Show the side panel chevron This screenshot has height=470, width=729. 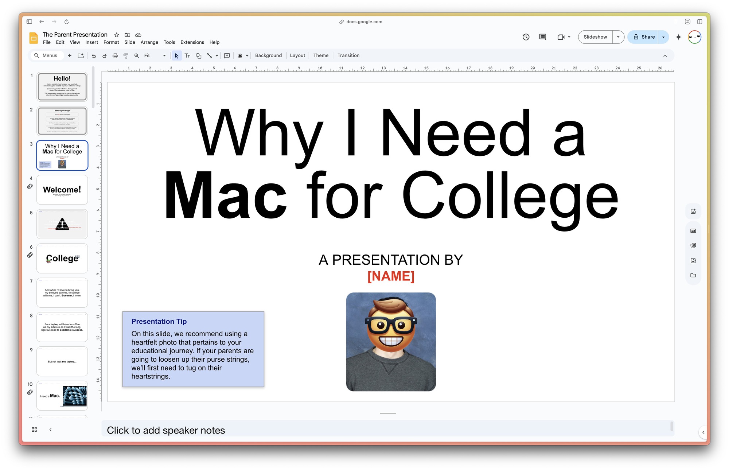point(703,432)
